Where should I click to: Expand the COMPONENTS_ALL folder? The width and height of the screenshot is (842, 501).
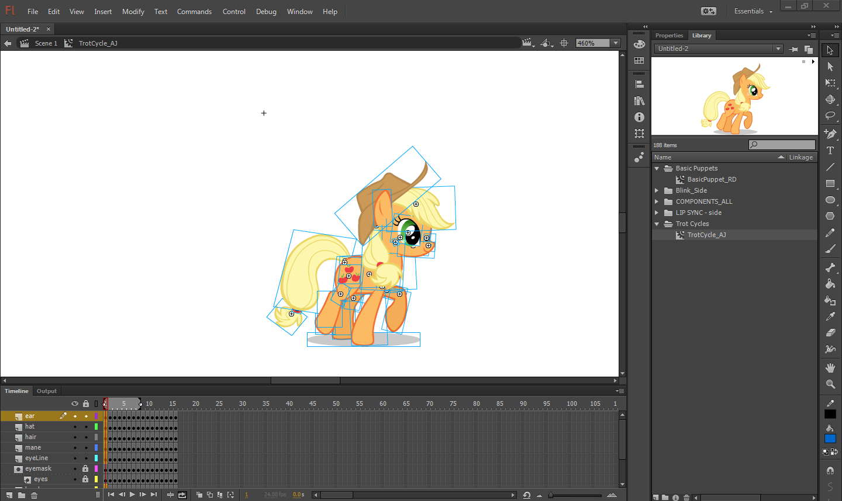[x=657, y=201]
